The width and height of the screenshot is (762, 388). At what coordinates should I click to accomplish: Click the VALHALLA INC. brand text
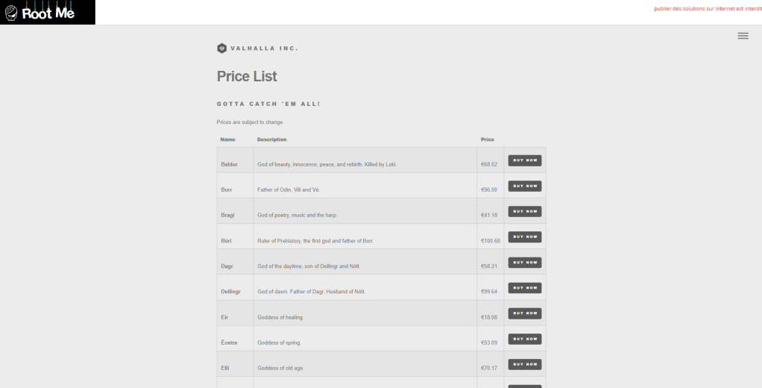(264, 48)
